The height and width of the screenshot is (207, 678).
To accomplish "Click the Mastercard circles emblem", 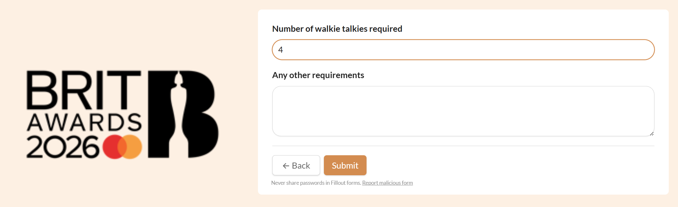I will (x=123, y=146).
